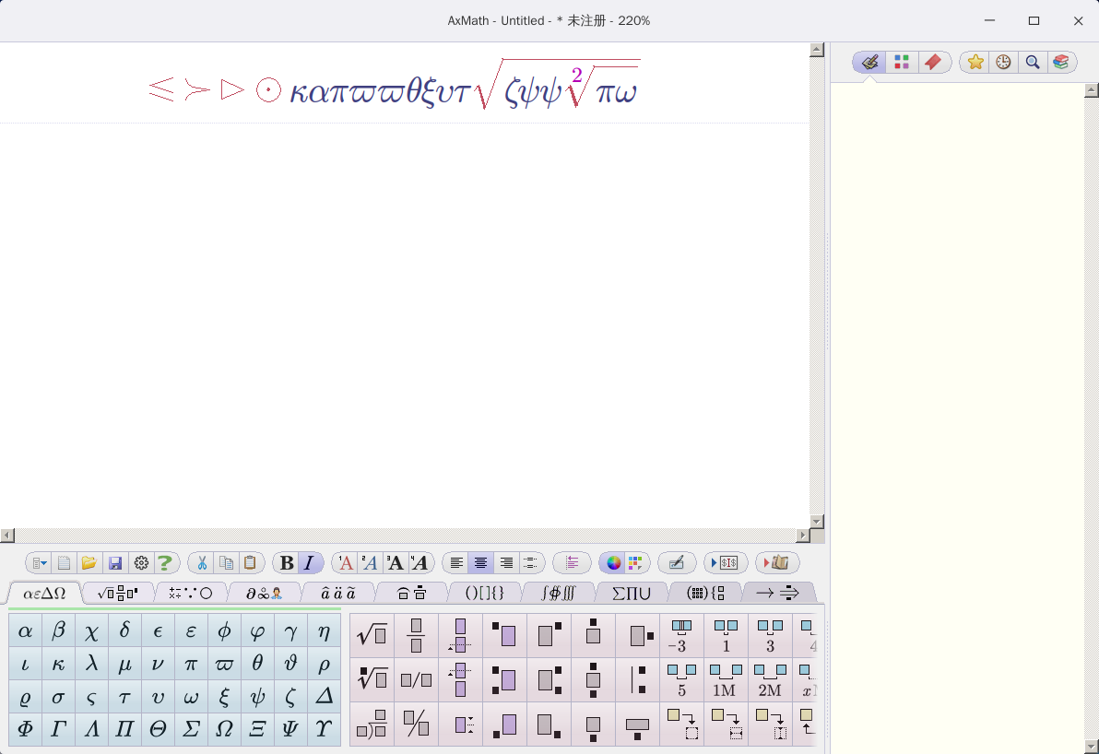
Task: Insert the fraction template from the palette
Action: (x=416, y=635)
